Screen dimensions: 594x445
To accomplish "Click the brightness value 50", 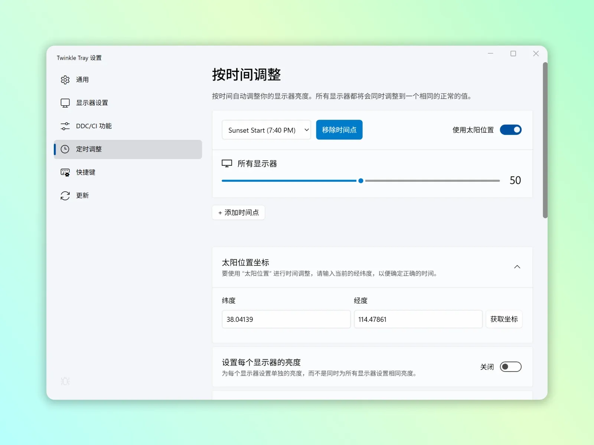I will (515, 181).
